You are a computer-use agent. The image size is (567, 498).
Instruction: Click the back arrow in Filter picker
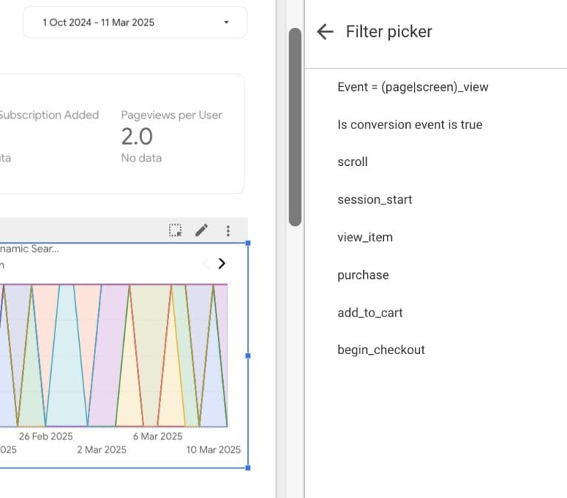tap(325, 31)
